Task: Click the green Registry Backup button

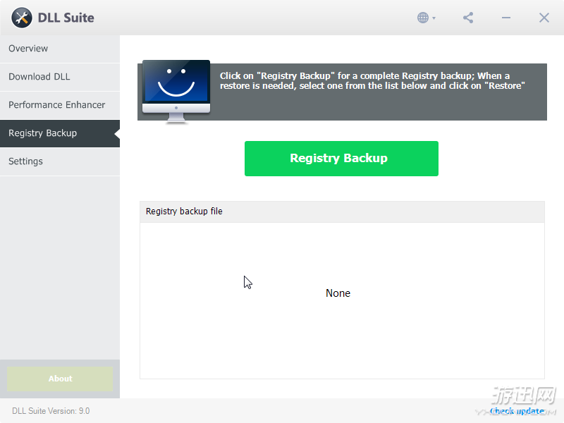Action: tap(341, 158)
